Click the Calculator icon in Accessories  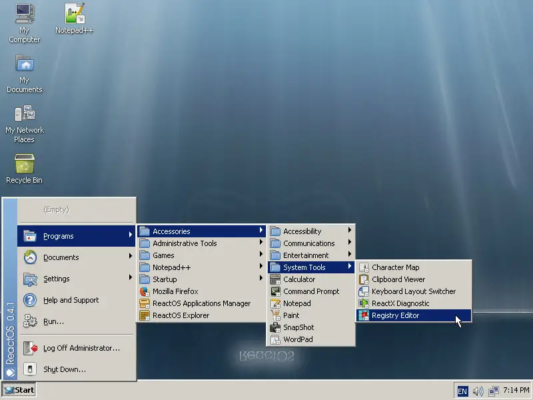coord(275,279)
